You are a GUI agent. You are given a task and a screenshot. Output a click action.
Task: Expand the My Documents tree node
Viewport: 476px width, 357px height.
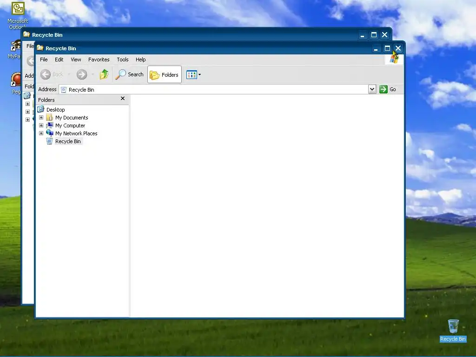coord(41,118)
